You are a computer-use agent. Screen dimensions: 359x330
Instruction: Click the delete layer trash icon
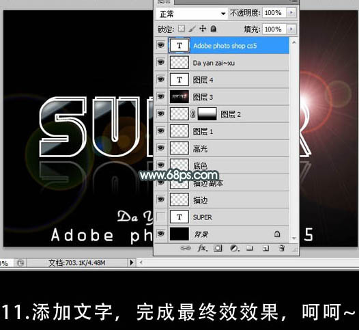[x=282, y=248]
